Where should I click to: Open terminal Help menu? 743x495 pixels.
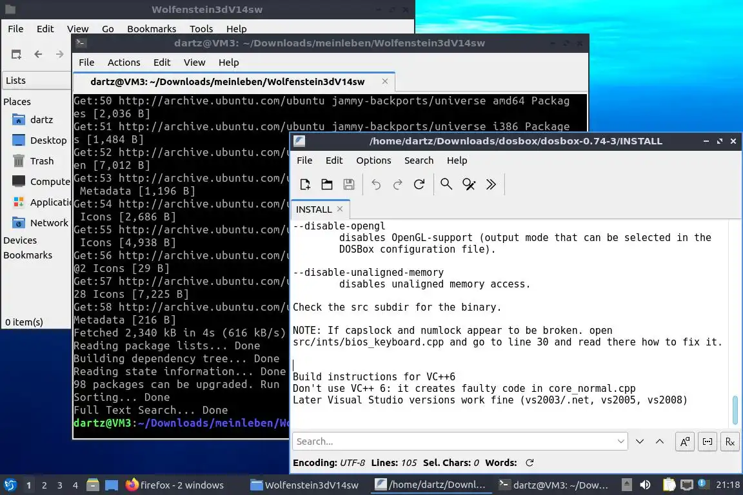pyautogui.click(x=228, y=63)
